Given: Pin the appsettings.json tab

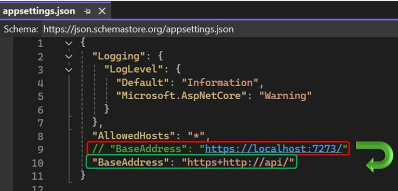Looking at the screenshot, I should (87, 11).
